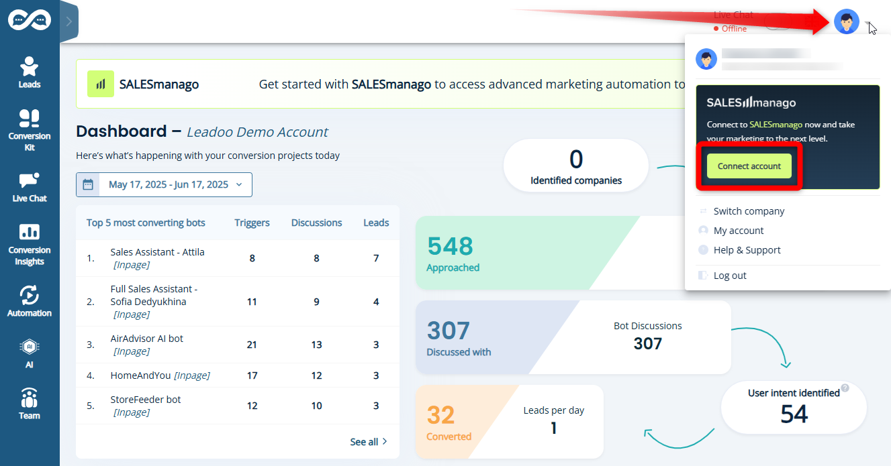Click the 32 Converted card

pos(510,422)
